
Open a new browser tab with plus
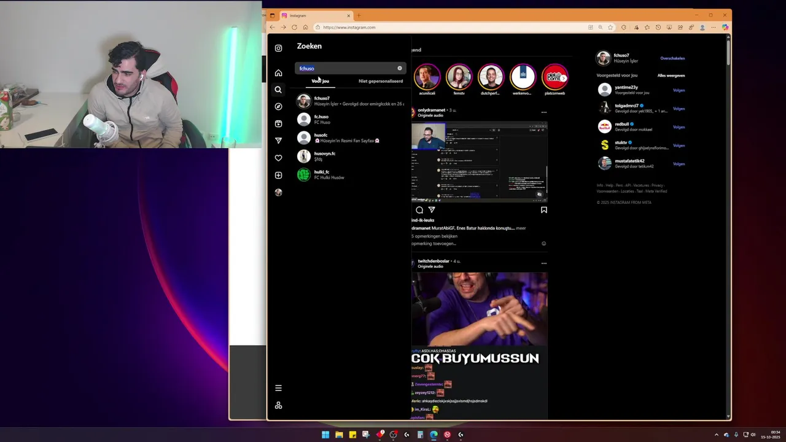click(x=359, y=15)
